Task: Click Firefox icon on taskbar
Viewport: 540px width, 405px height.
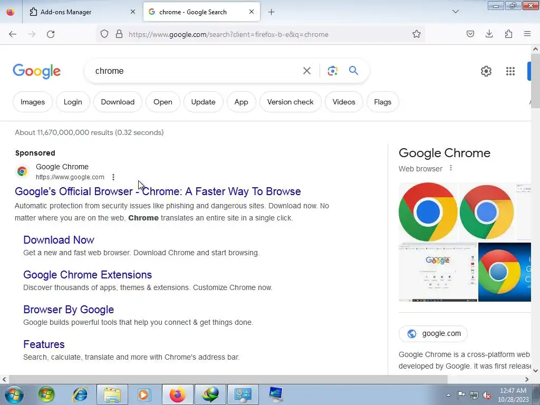Action: [x=177, y=394]
